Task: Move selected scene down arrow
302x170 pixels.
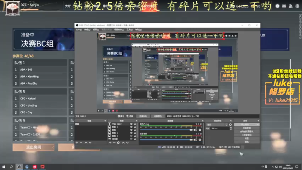Action: point(90,143)
